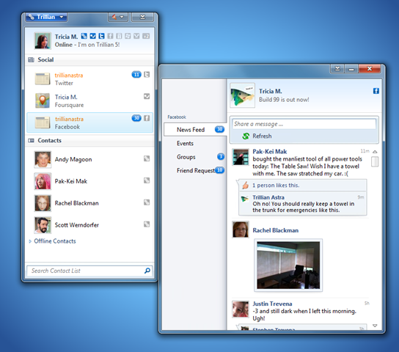Click Andy Magoon's service icon
The width and height of the screenshot is (399, 352).
(x=147, y=158)
